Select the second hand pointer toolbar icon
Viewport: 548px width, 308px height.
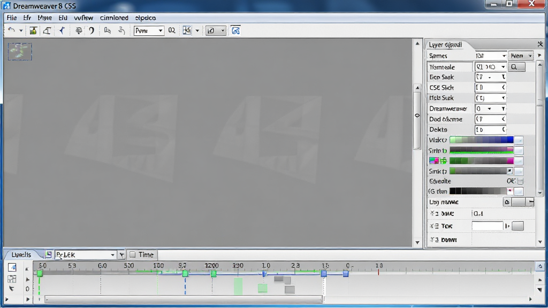[x=121, y=30]
